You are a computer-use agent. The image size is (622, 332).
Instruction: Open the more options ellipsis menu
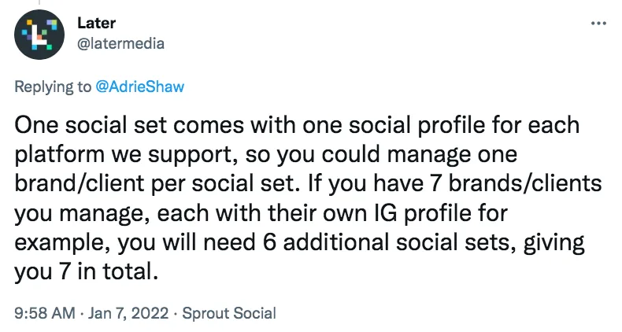[599, 24]
